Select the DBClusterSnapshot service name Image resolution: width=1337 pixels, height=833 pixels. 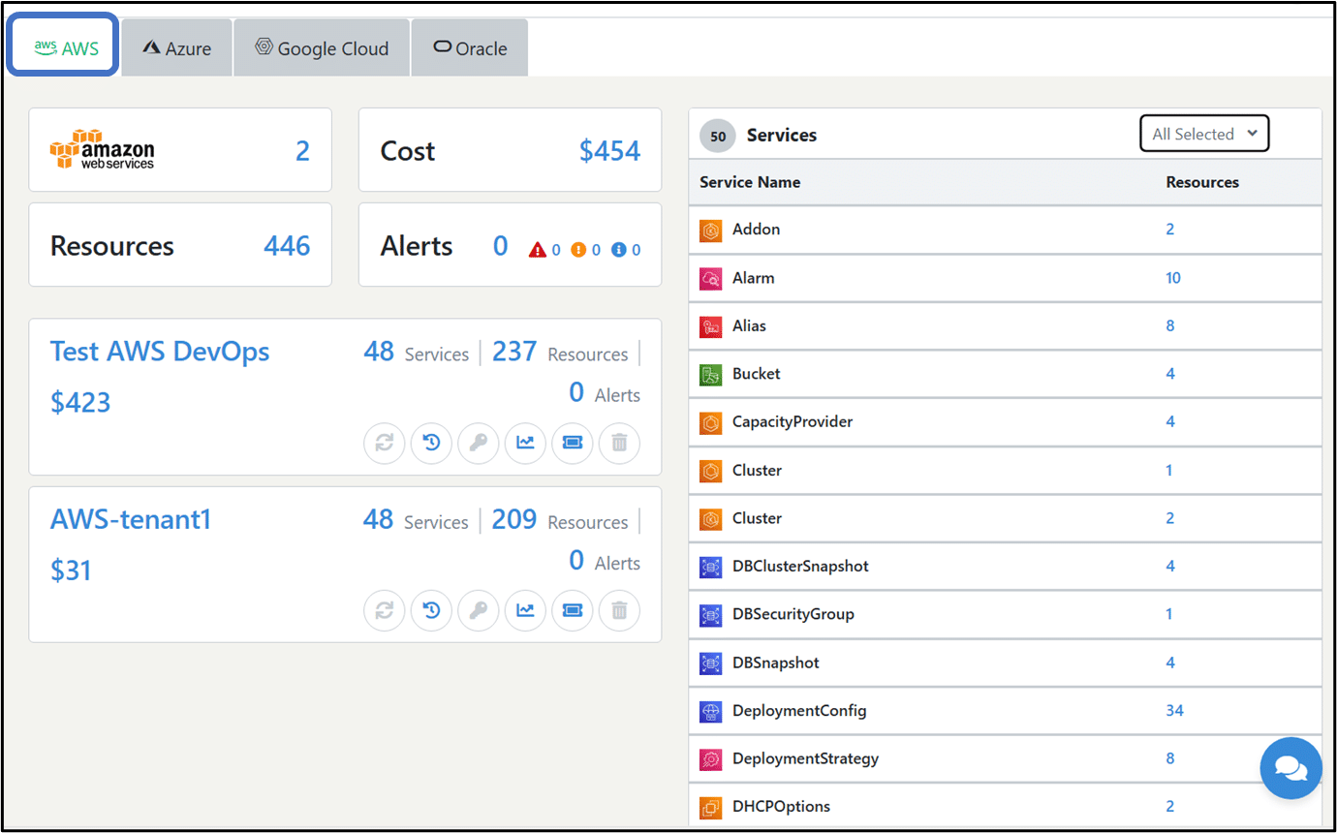800,566
